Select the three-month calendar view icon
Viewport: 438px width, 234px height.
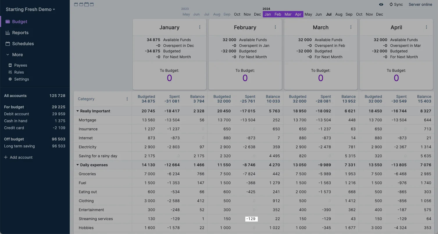86,4
